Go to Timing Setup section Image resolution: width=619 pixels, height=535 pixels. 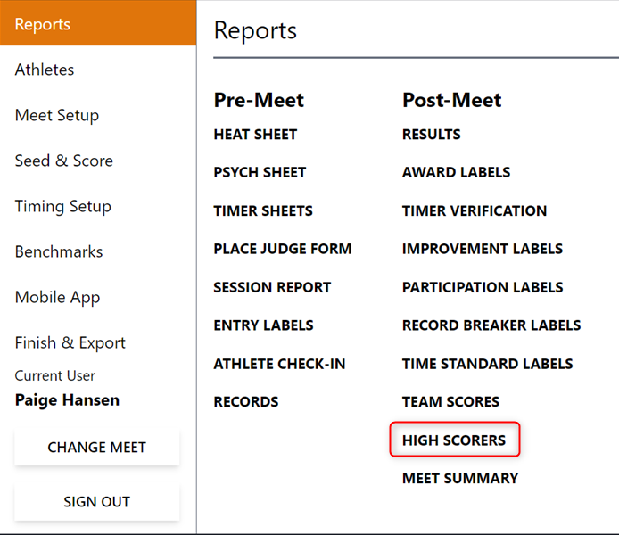click(63, 206)
